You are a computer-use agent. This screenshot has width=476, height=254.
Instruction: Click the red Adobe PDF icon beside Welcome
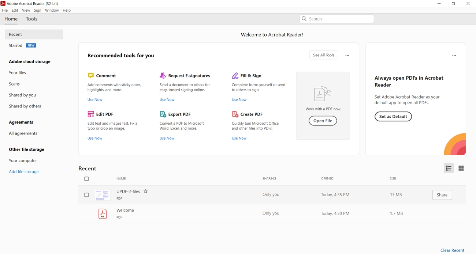tap(103, 213)
